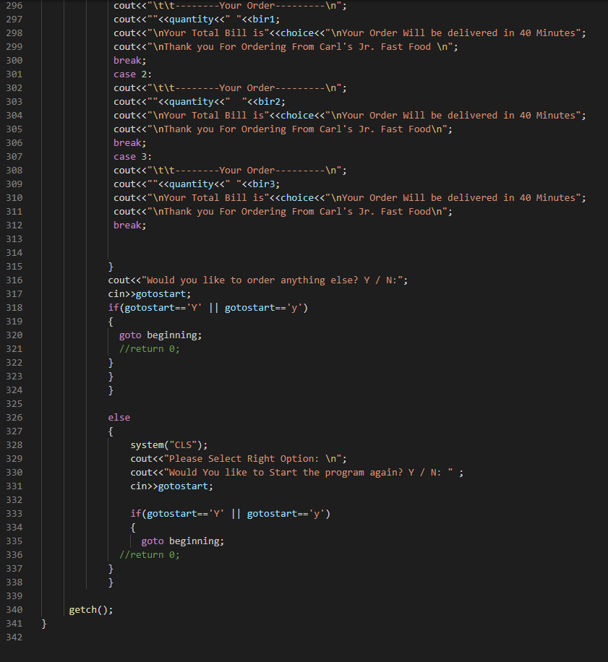
Task: Click line number 320 in the gutter
Action: click(x=14, y=335)
